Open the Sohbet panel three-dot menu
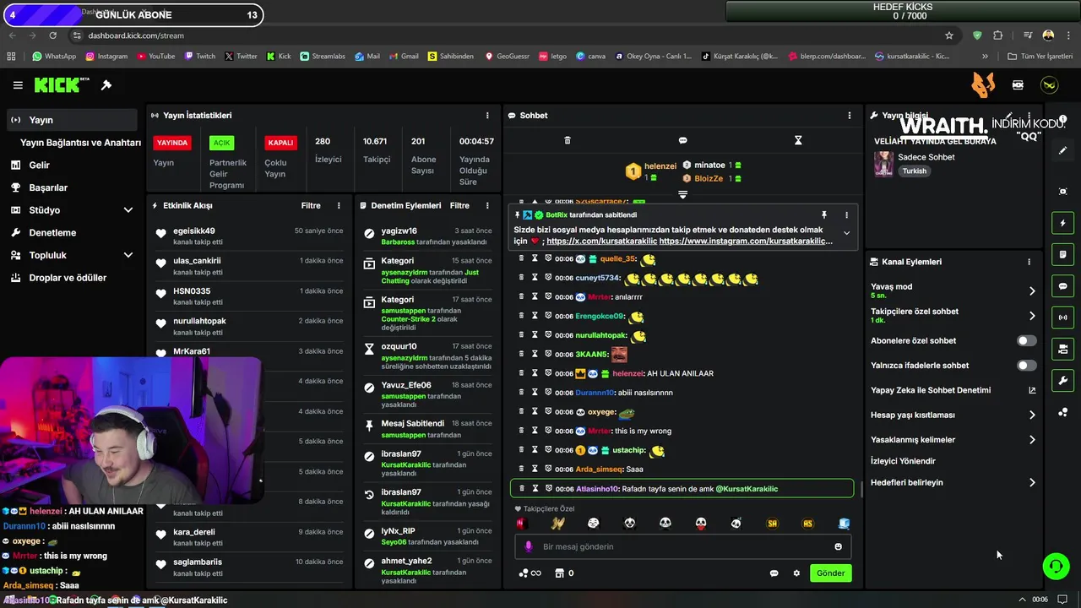 pyautogui.click(x=850, y=116)
